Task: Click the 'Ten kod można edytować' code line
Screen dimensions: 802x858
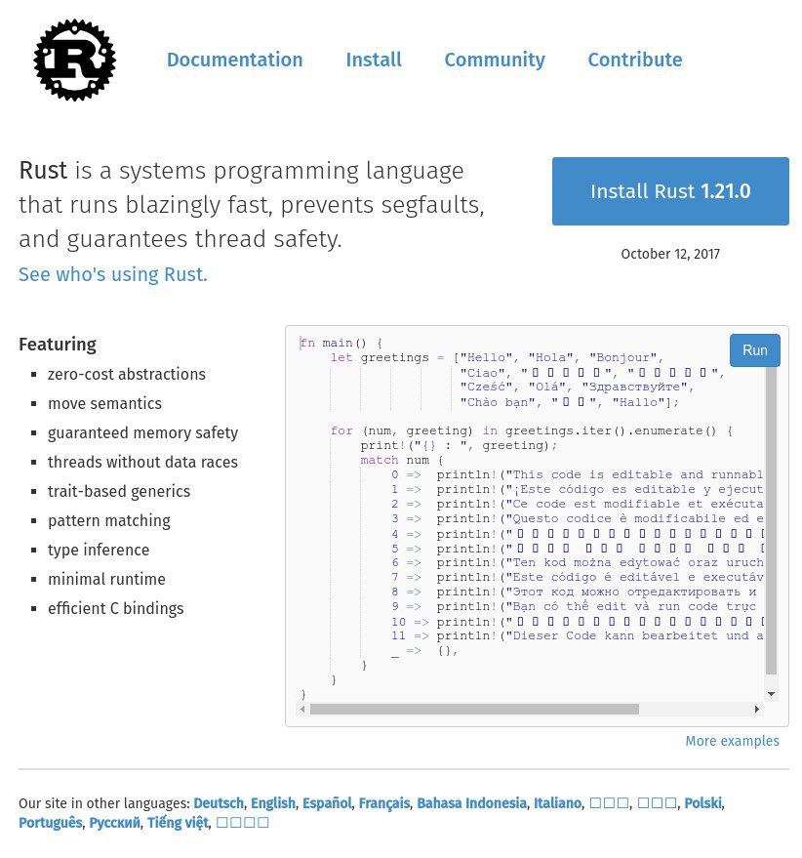Action: (578, 562)
